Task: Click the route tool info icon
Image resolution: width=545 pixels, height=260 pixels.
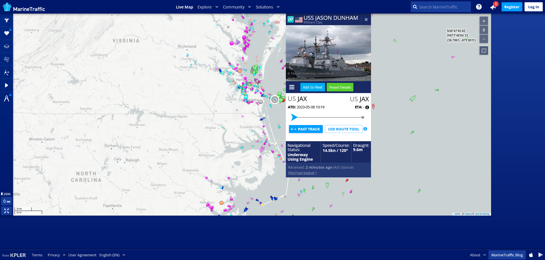Action: 365,129
